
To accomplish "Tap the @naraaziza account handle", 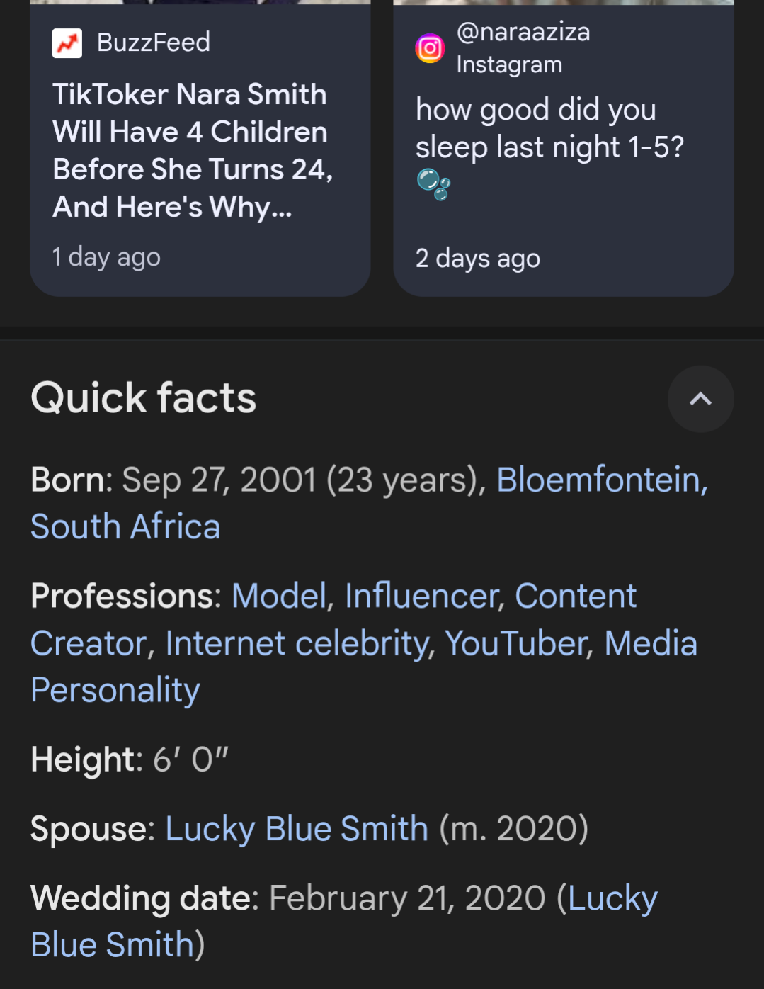I will tap(523, 32).
